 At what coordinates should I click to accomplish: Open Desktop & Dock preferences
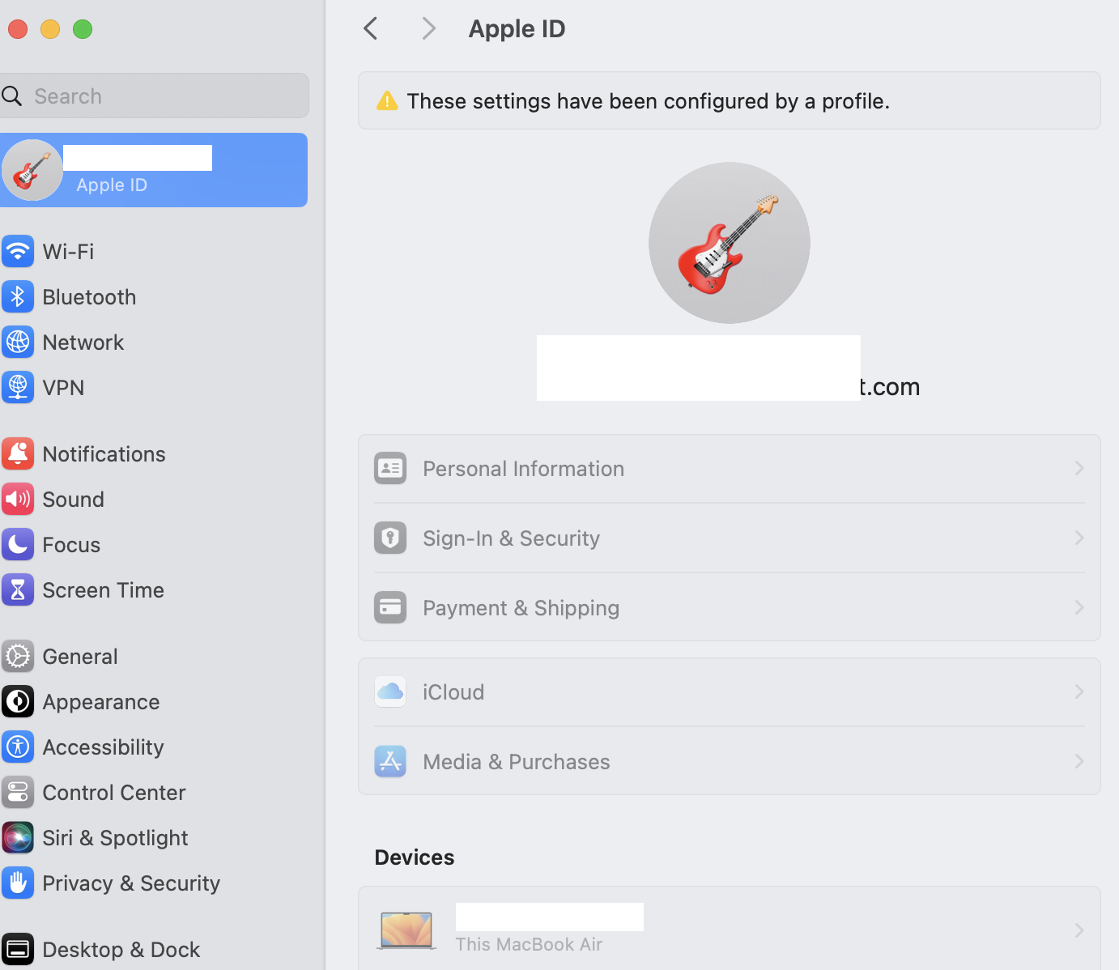pyautogui.click(x=121, y=948)
